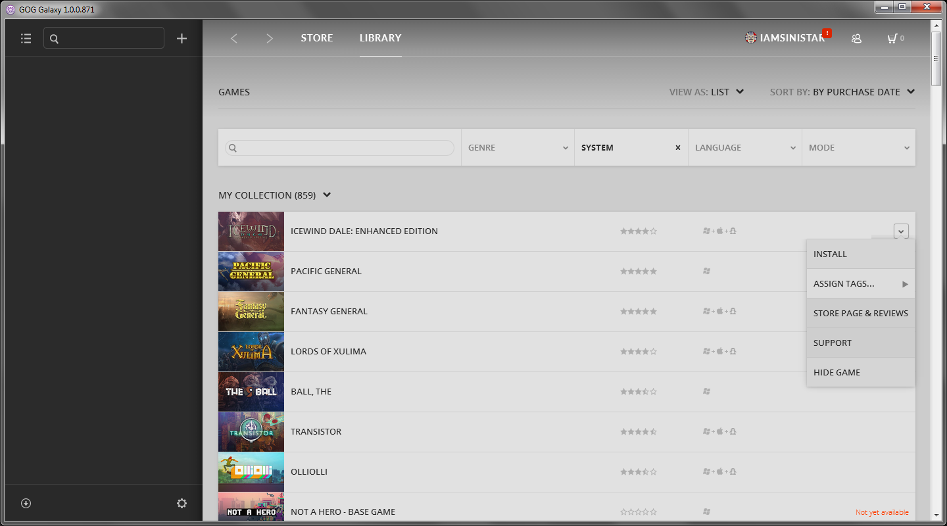Clear the System filter with X

pyautogui.click(x=677, y=148)
